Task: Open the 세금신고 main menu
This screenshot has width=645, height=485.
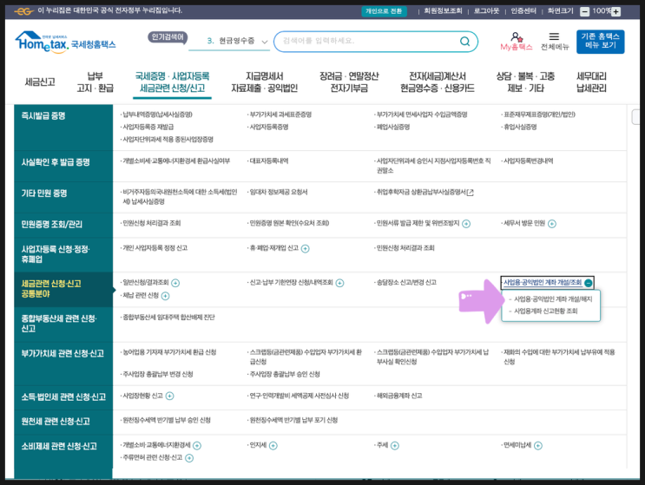Action: [40, 82]
